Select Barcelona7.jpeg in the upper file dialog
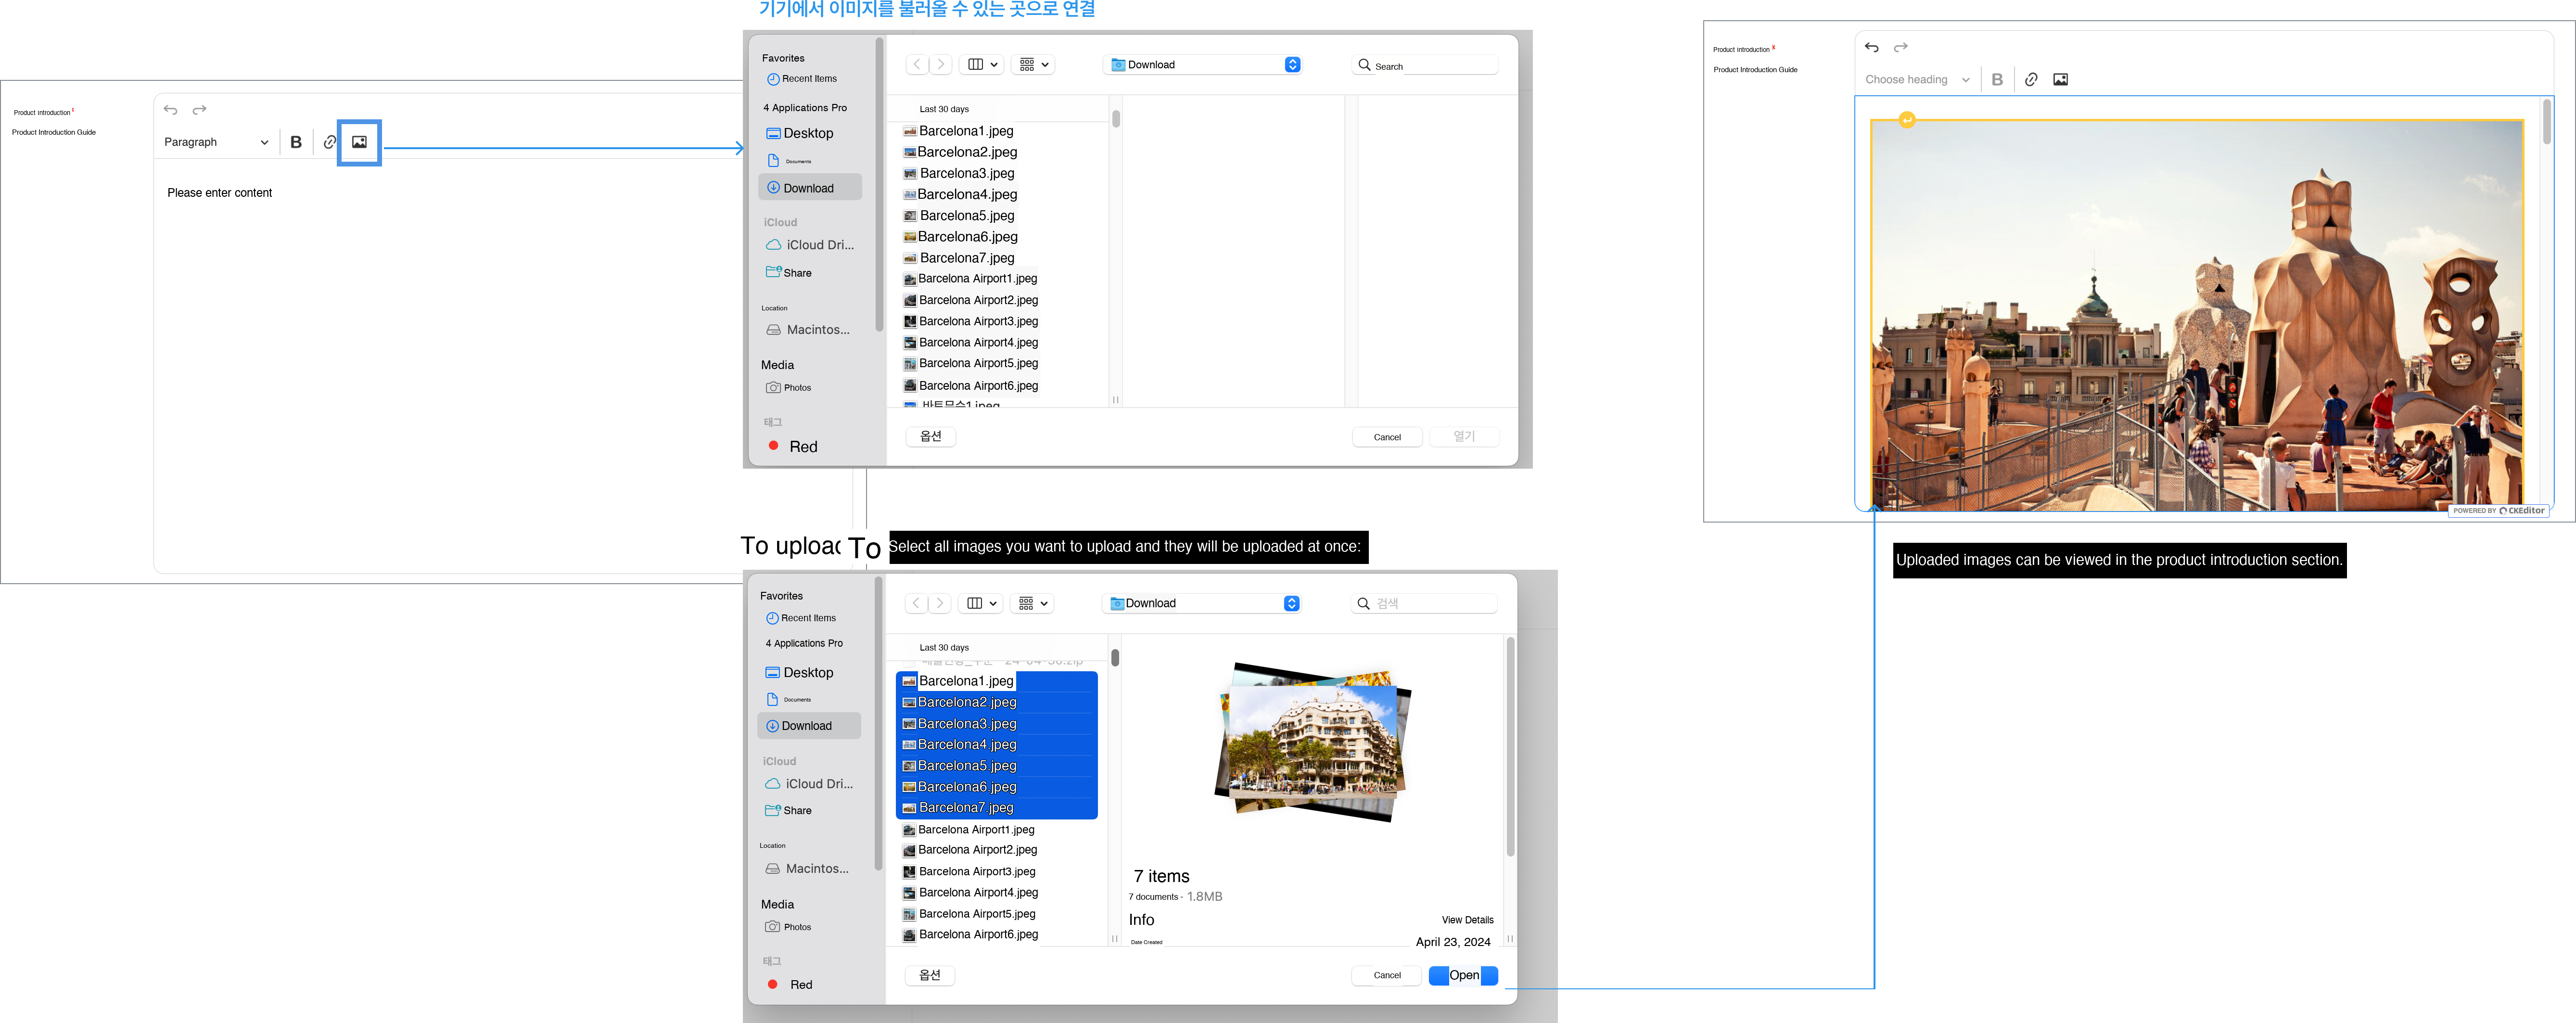Screen dimensions: 2576x1023 959,258
